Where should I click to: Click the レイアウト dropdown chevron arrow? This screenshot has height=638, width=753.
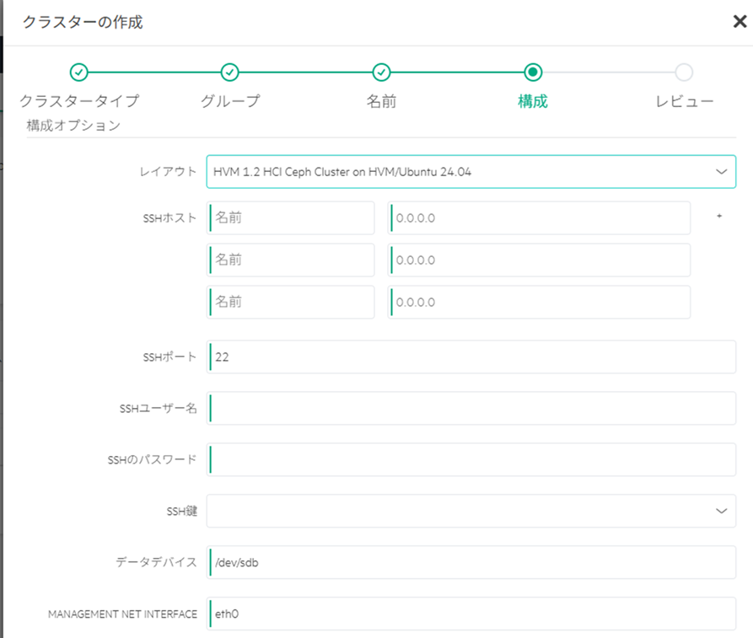click(x=721, y=171)
